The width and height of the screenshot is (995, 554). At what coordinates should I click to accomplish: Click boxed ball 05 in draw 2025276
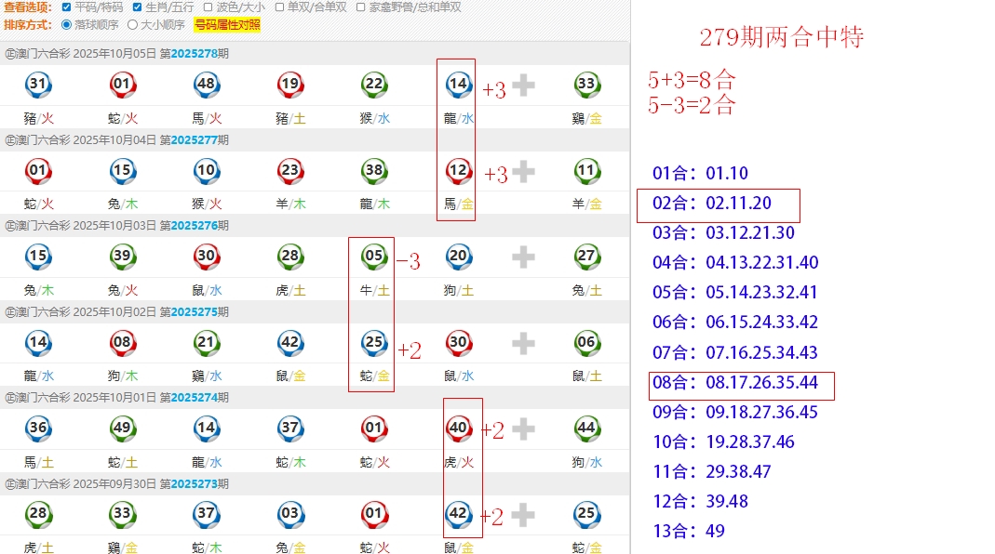click(x=374, y=257)
